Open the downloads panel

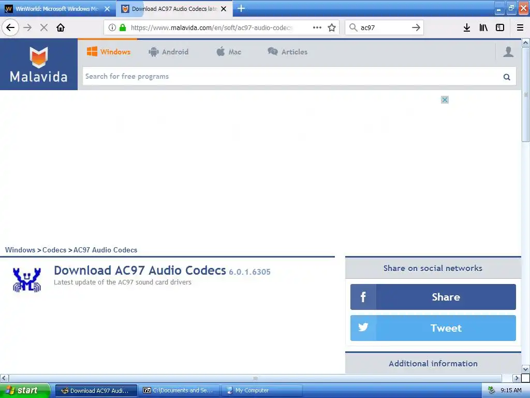467,27
